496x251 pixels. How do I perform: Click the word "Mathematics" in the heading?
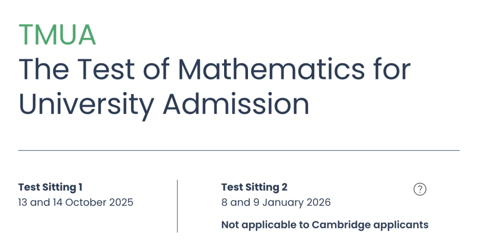pos(271,69)
